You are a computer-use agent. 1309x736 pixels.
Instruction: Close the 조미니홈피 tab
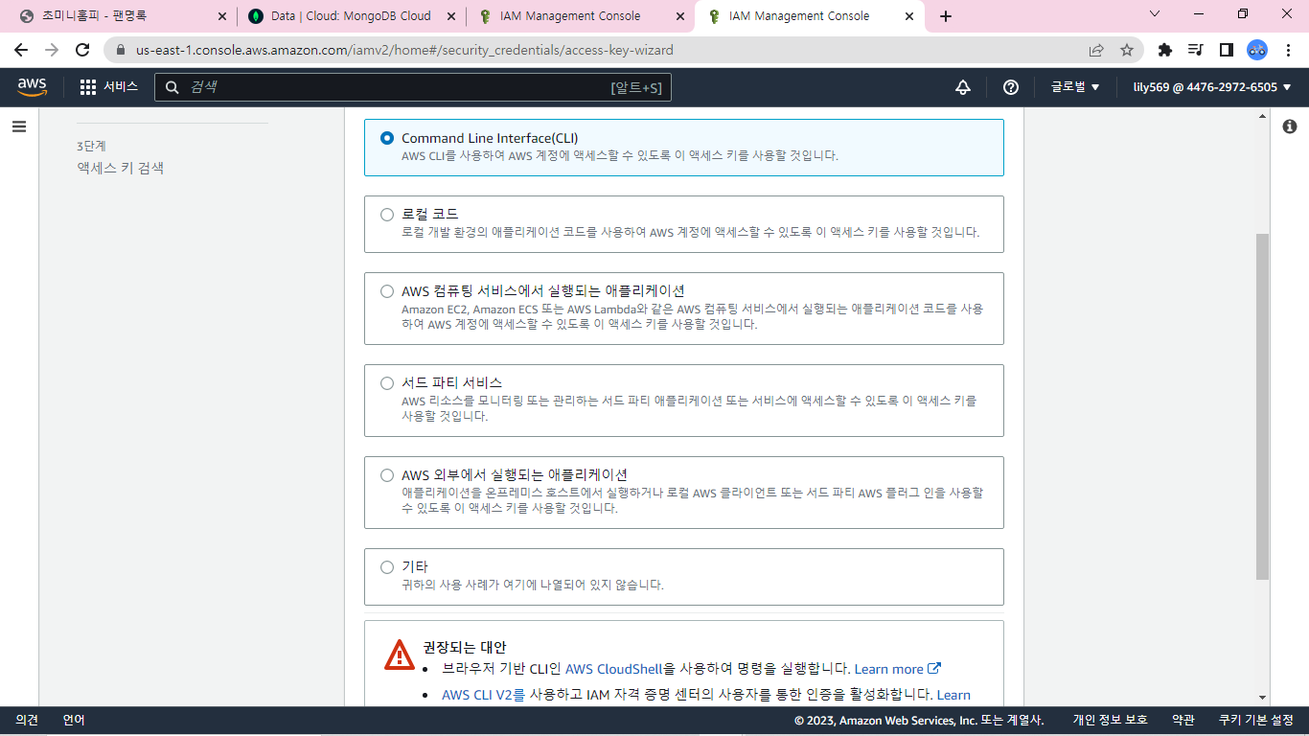click(x=222, y=16)
